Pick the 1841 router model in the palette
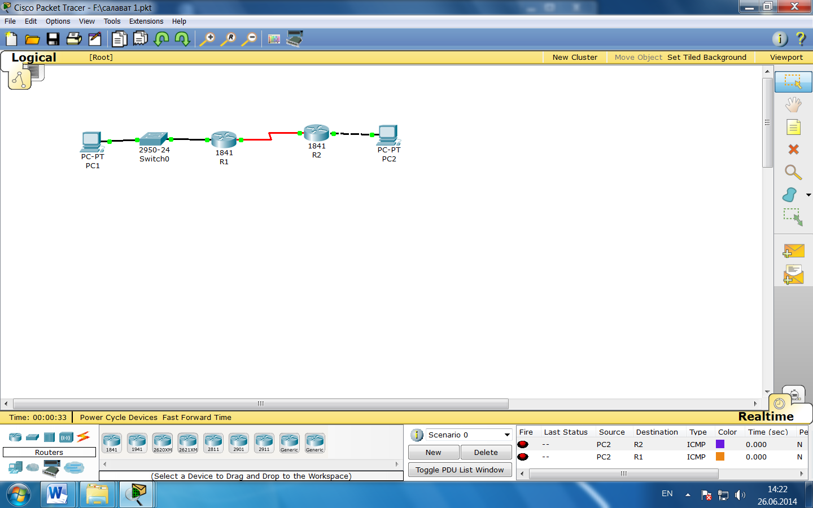Image resolution: width=813 pixels, height=508 pixels. tap(112, 443)
